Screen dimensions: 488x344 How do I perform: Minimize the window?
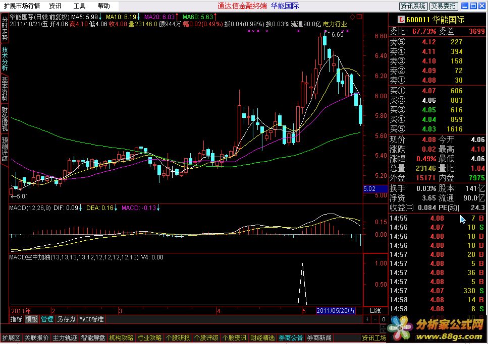[465, 6]
